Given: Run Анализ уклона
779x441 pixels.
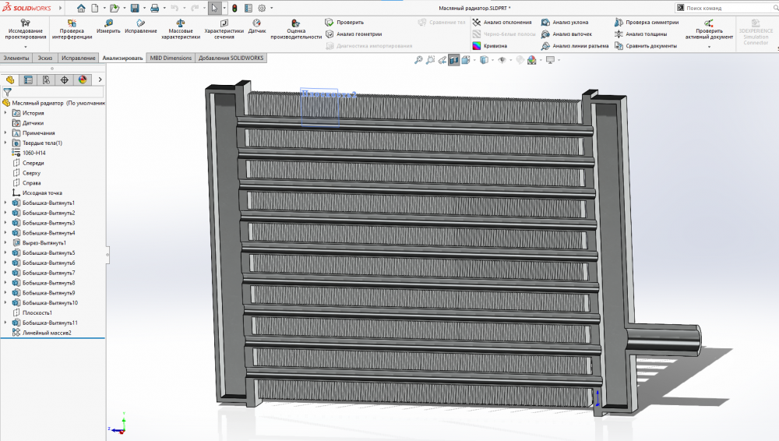Looking at the screenshot, I should pos(565,23).
